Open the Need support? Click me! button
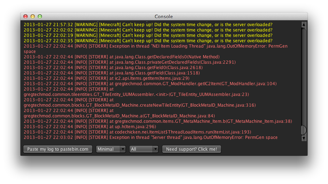The image size is (328, 184). pyautogui.click(x=191, y=149)
